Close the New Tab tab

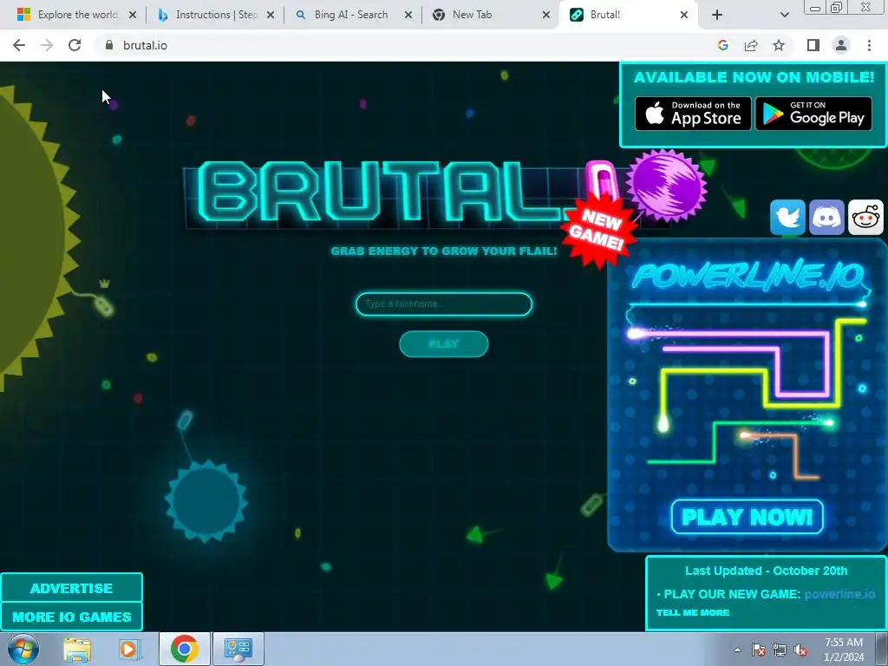546,15
